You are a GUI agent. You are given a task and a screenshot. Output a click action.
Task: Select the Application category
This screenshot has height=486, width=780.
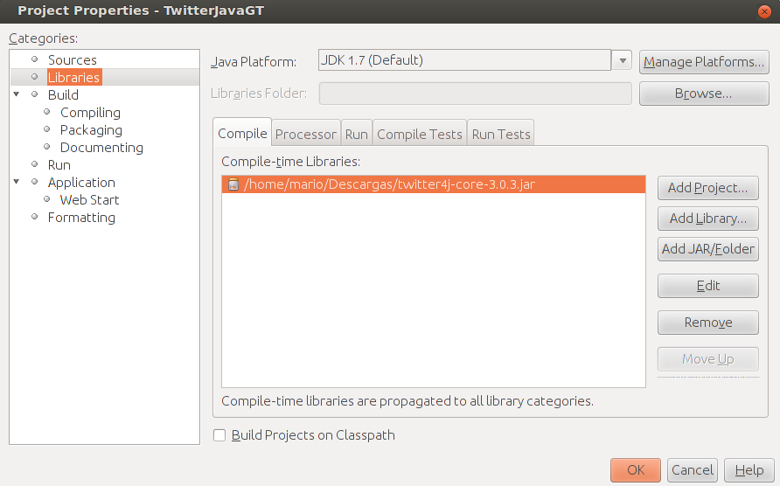[81, 182]
